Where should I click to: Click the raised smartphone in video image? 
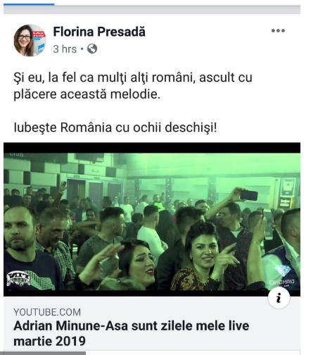(249, 195)
